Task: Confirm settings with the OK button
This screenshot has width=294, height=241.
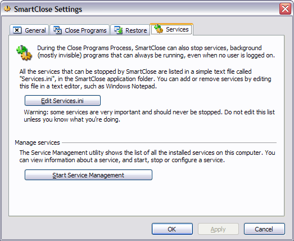Action: coord(172,229)
